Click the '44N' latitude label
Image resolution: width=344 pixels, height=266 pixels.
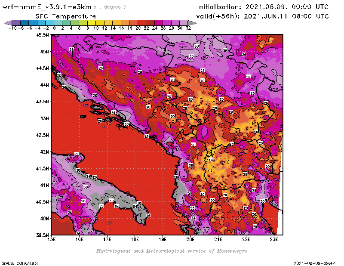[44, 85]
